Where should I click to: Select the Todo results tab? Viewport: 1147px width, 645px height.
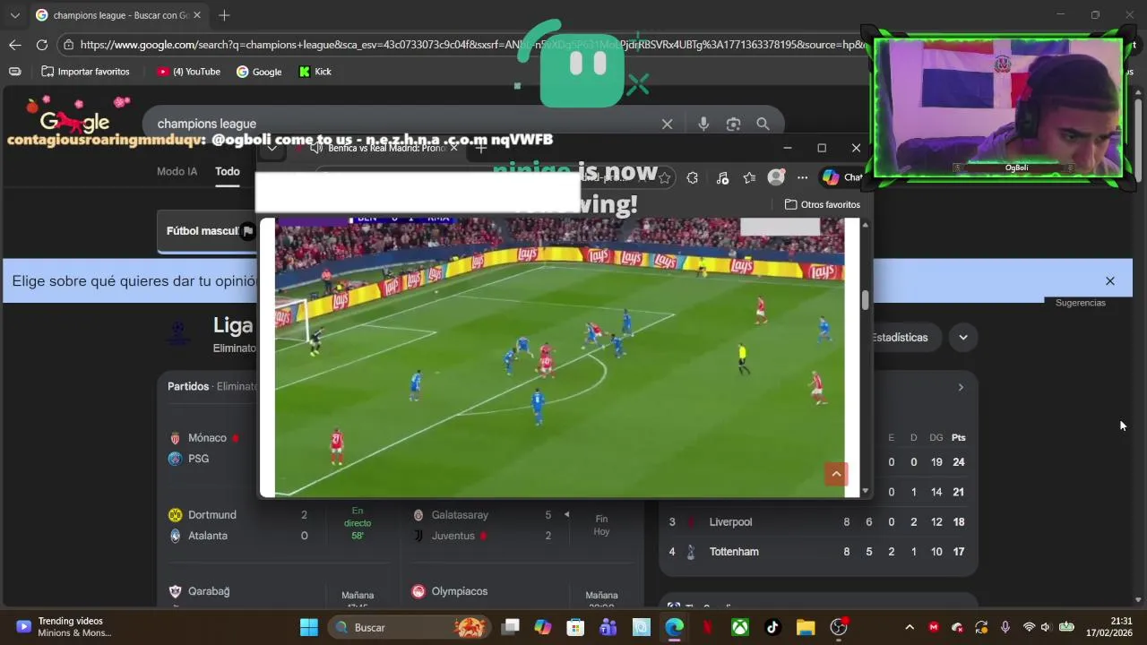click(x=228, y=171)
